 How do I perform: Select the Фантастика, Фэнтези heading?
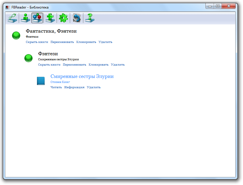(51, 31)
